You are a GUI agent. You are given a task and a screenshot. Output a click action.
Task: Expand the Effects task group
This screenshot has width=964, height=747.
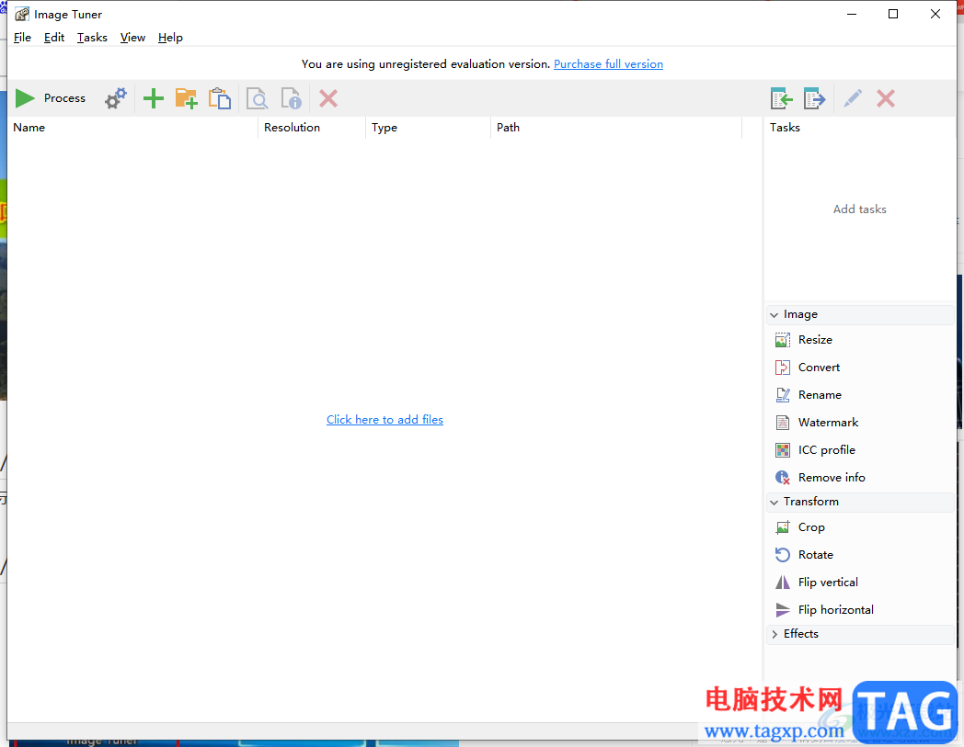point(774,634)
